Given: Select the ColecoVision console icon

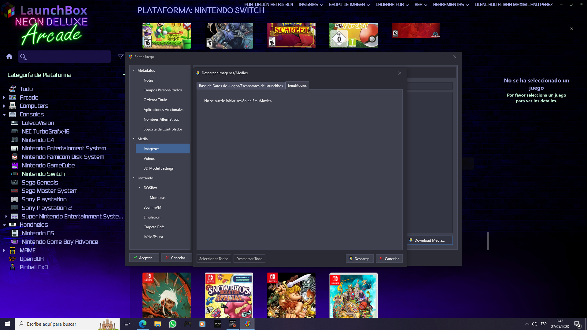Looking at the screenshot, I should tap(15, 123).
